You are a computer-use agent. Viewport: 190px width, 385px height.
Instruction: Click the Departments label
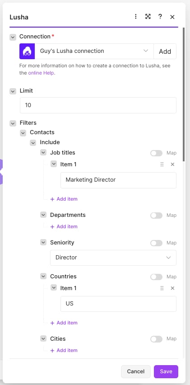tap(68, 215)
